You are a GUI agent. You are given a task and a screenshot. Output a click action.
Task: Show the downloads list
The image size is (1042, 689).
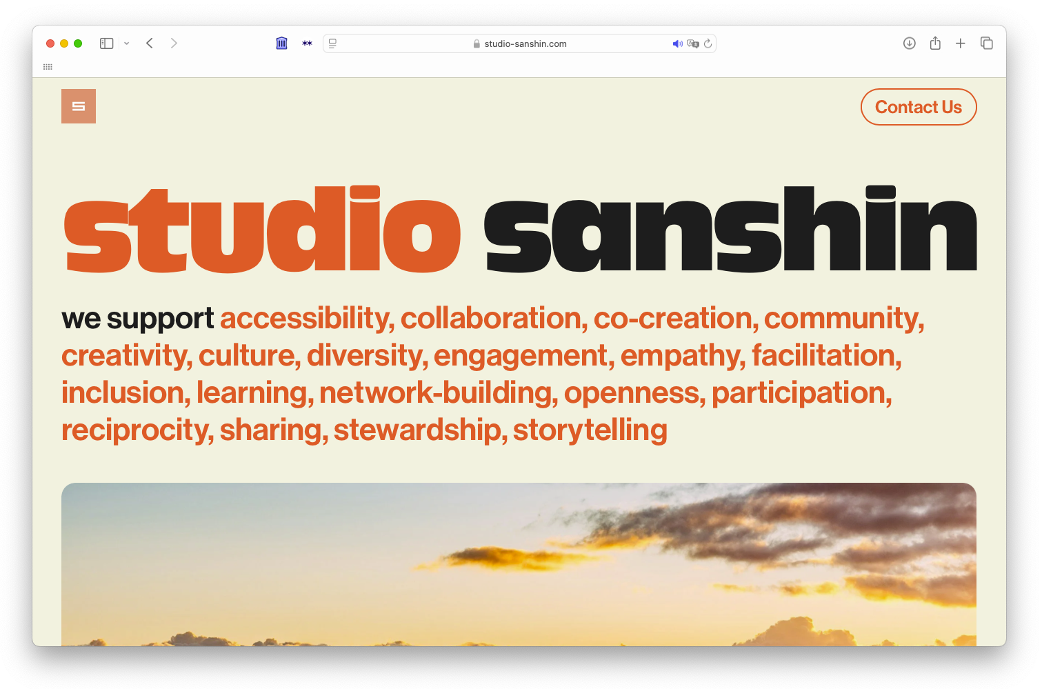(909, 43)
